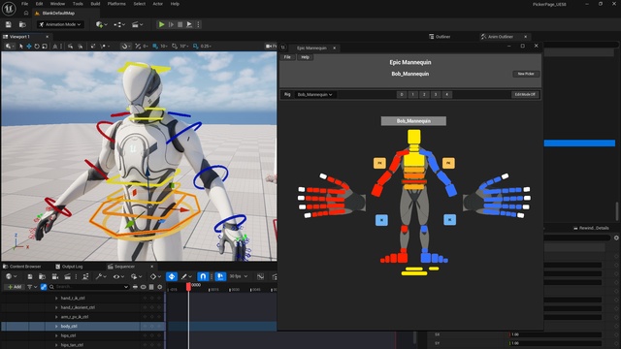Open the curve editor in Sequencer toolbar
621x349 pixels.
pos(260,276)
